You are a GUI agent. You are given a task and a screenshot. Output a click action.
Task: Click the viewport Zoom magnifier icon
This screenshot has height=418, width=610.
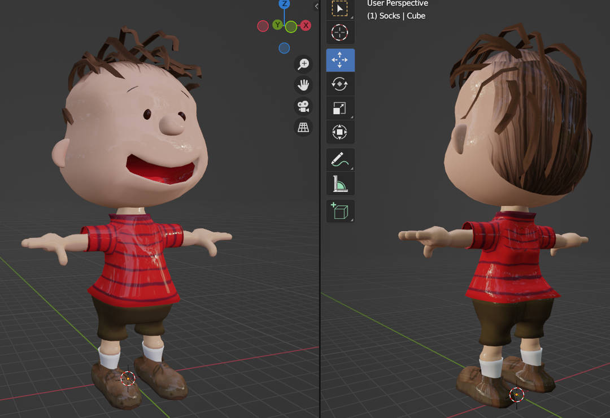(x=303, y=64)
